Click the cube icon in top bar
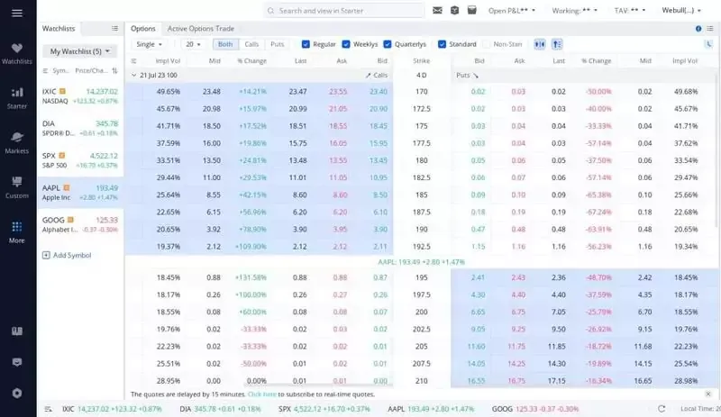721x417 pixels. 455,10
